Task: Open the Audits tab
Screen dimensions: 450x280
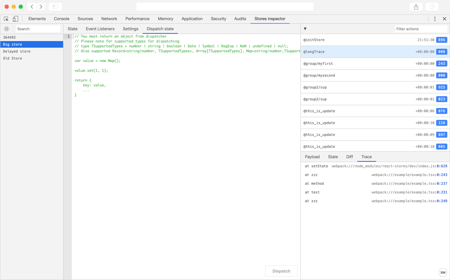Action: [x=240, y=19]
